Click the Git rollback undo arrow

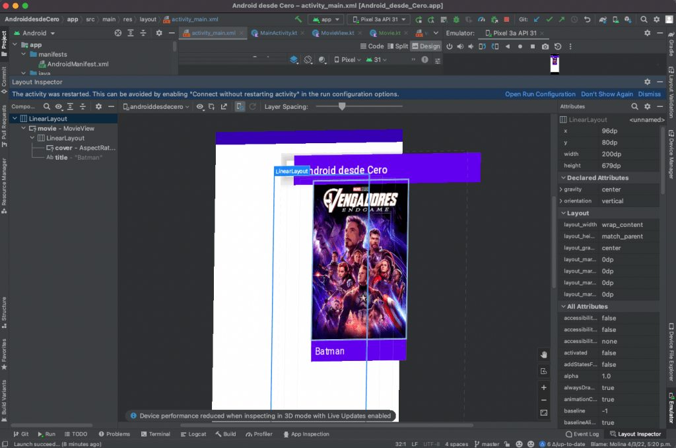(587, 19)
